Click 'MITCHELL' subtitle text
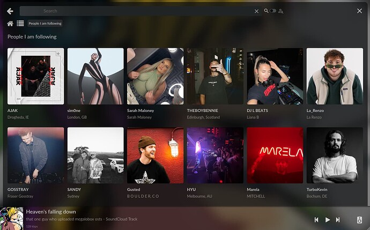This screenshot has height=230, width=370. [256, 196]
